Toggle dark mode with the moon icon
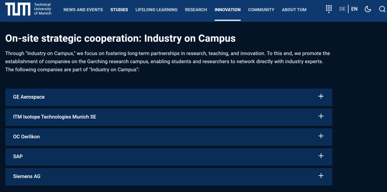The image size is (387, 192). (x=368, y=9)
